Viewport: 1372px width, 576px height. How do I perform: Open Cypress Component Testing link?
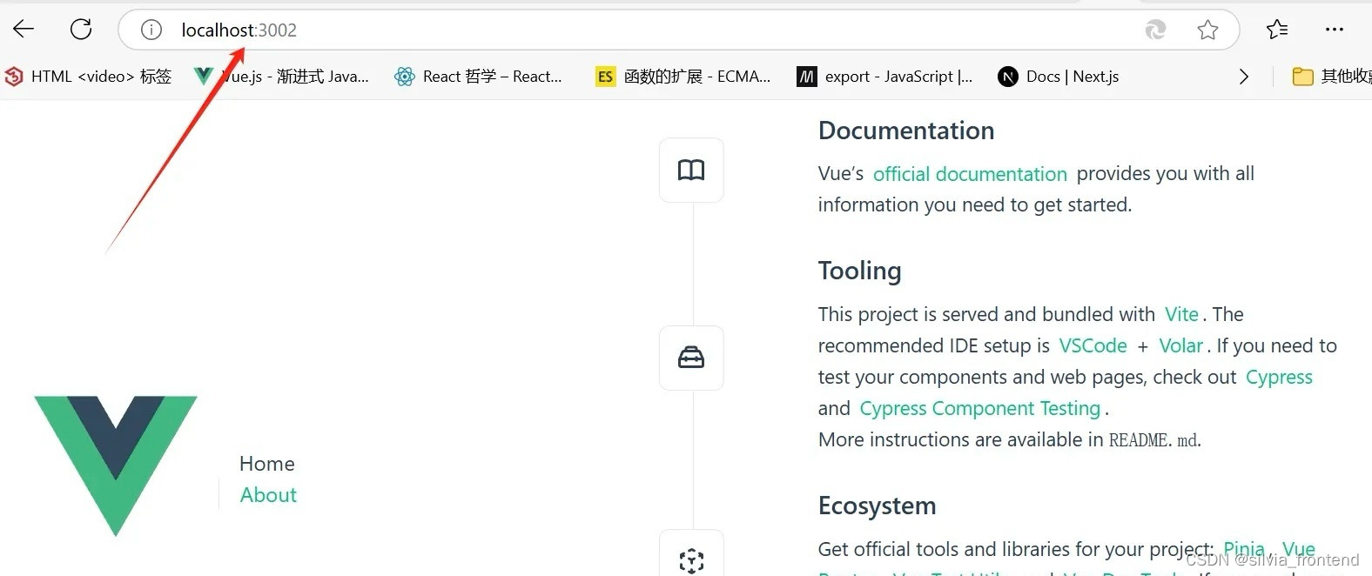pos(980,409)
